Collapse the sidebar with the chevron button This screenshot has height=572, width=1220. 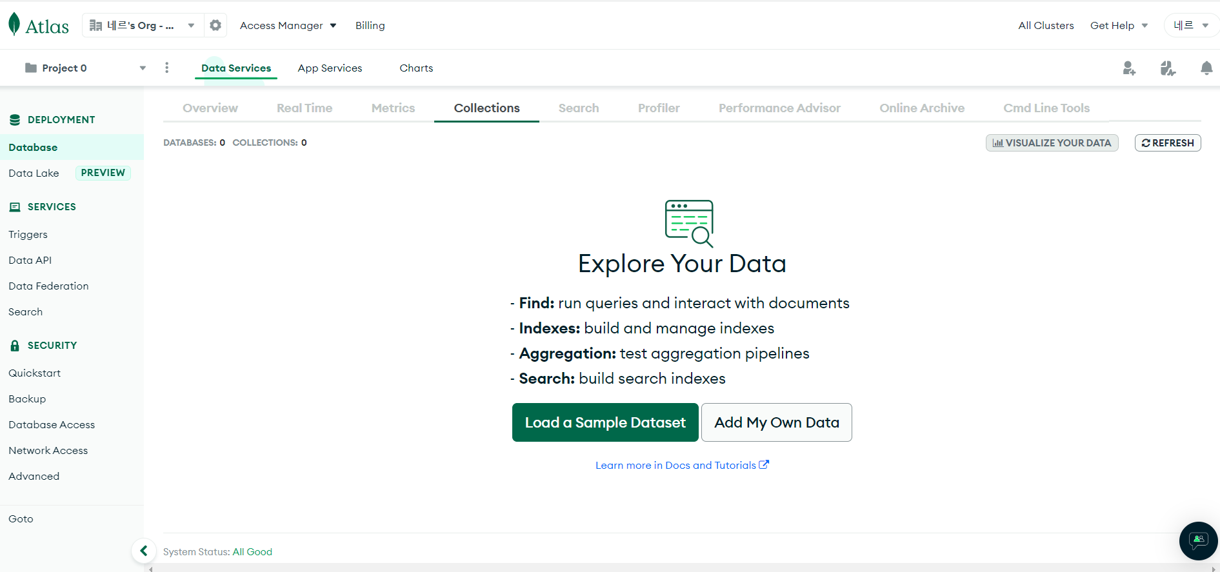(x=144, y=551)
